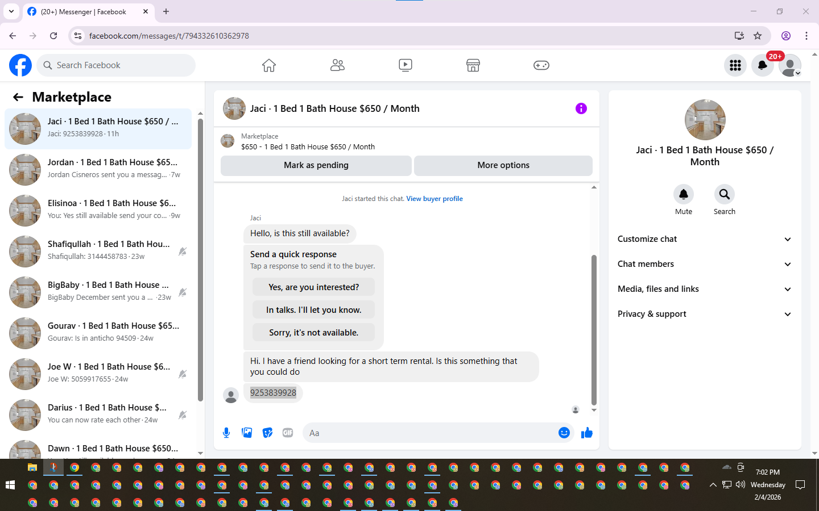819x511 pixels.
Task: Open the notifications bell with 20+ badge
Action: 763,65
